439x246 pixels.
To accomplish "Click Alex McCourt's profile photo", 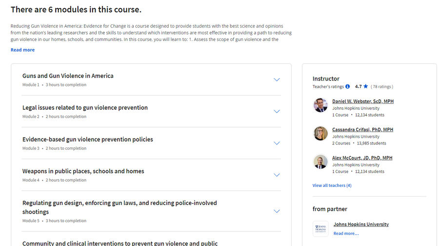I will [x=320, y=162].
